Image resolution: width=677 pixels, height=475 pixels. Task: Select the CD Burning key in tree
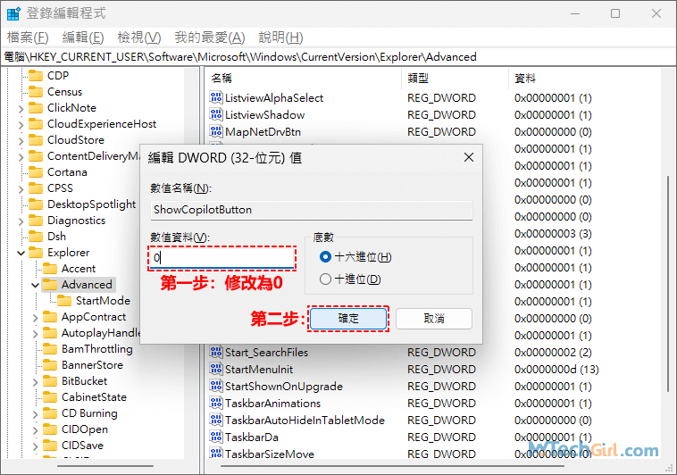[x=89, y=413]
